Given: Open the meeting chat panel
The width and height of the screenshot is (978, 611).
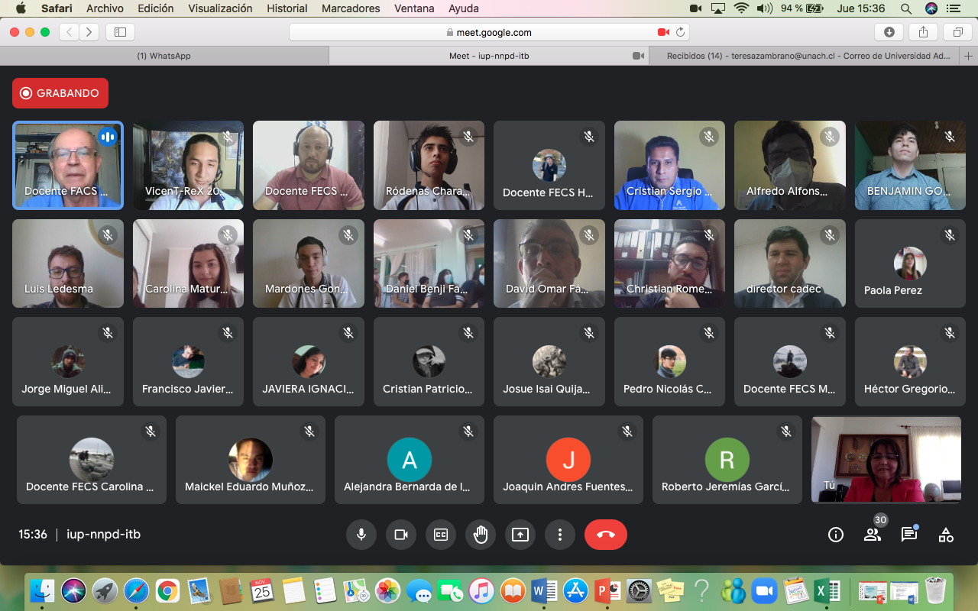Looking at the screenshot, I should (x=908, y=535).
